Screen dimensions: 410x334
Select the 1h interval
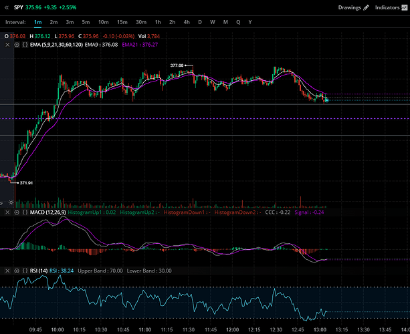coord(158,22)
